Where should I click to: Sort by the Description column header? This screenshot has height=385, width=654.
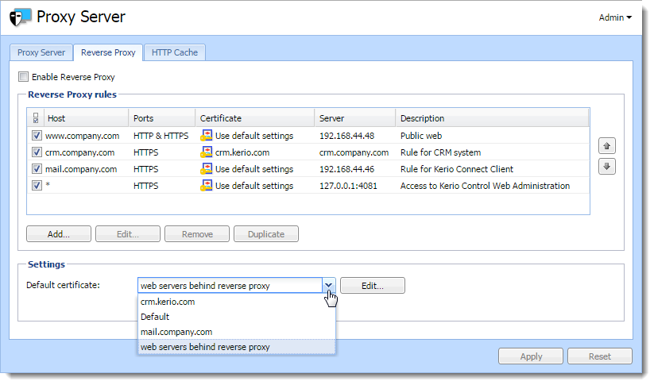492,118
